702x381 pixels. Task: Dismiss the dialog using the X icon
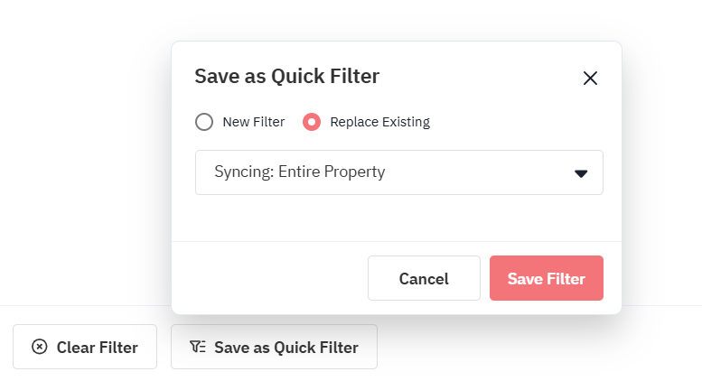(x=590, y=78)
